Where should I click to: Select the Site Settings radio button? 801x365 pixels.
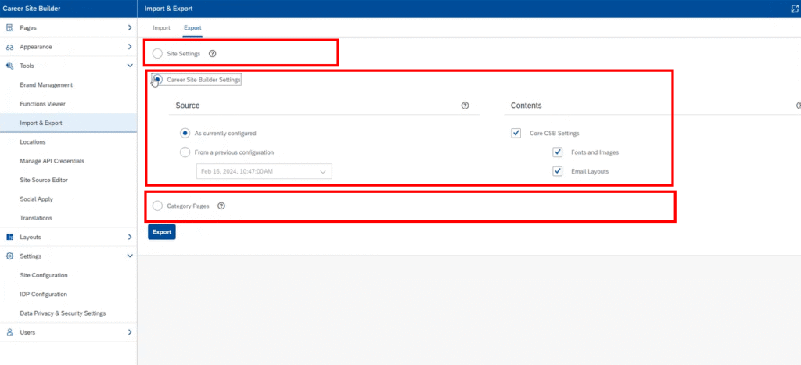[x=158, y=54]
